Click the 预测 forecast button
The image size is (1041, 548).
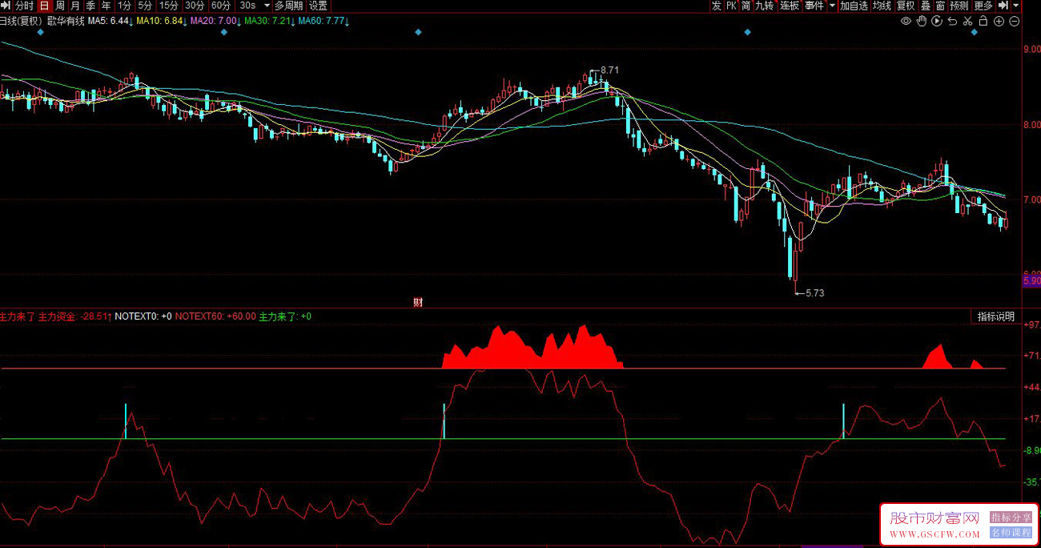(x=959, y=6)
